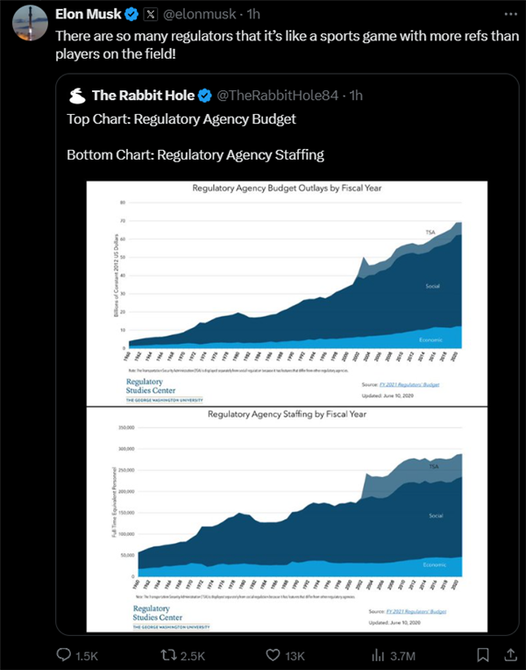Screen dimensions: 526x670
Task: Open the three-dot more options menu
Action: coord(510,15)
